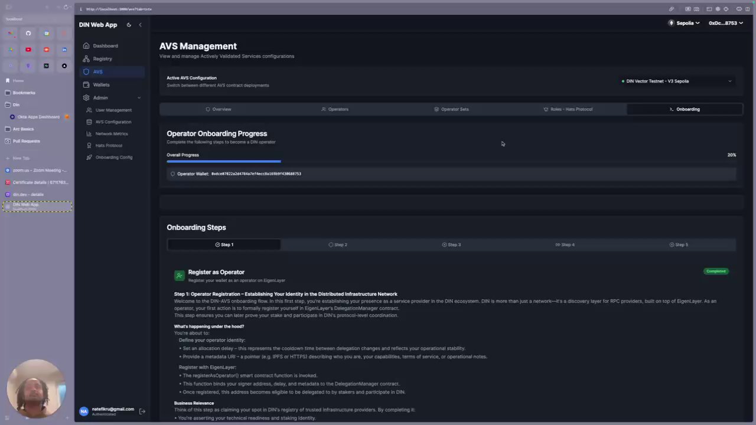
Task: Click the operator wallet address text
Action: click(256, 174)
